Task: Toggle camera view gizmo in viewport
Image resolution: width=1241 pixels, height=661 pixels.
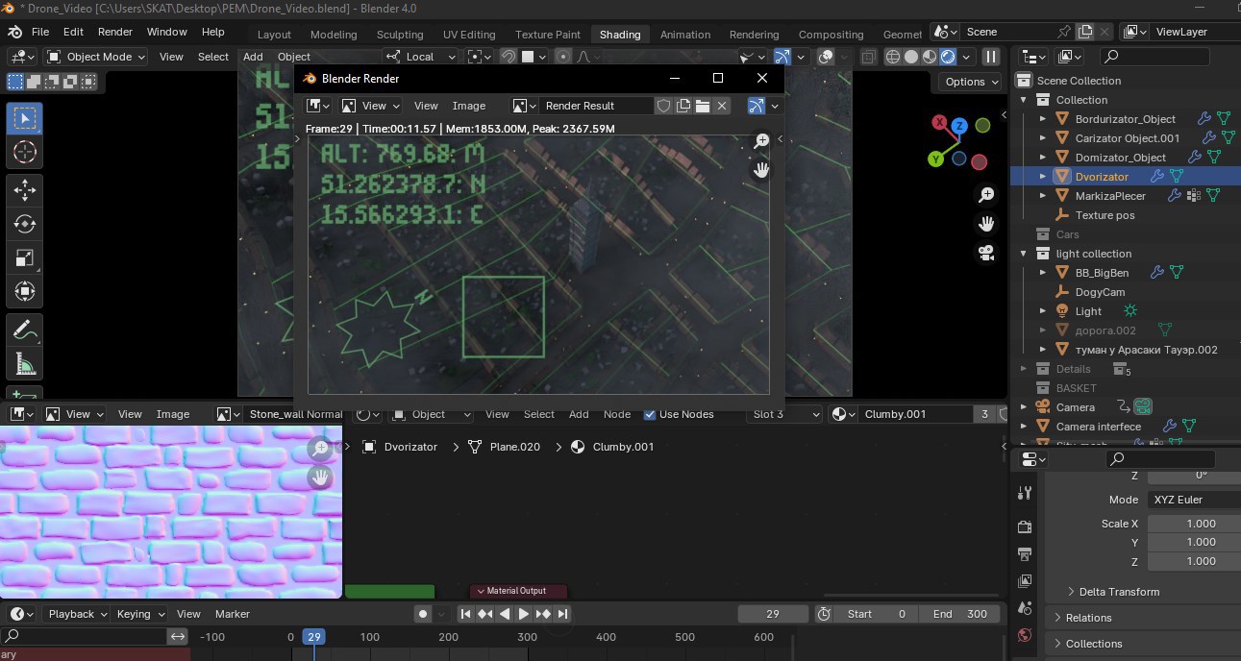Action: tap(986, 253)
